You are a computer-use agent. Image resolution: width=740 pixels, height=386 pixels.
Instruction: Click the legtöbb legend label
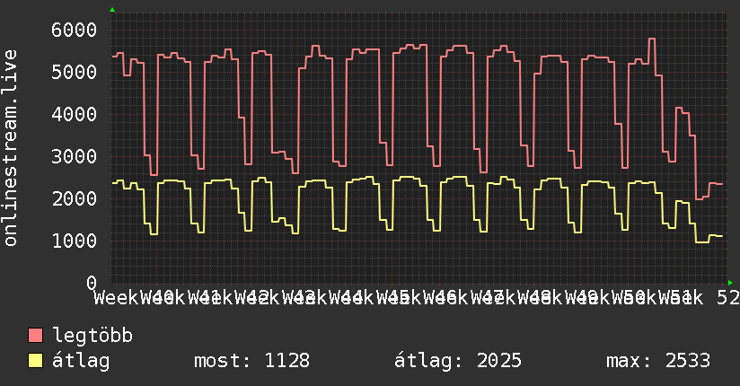coord(92,336)
